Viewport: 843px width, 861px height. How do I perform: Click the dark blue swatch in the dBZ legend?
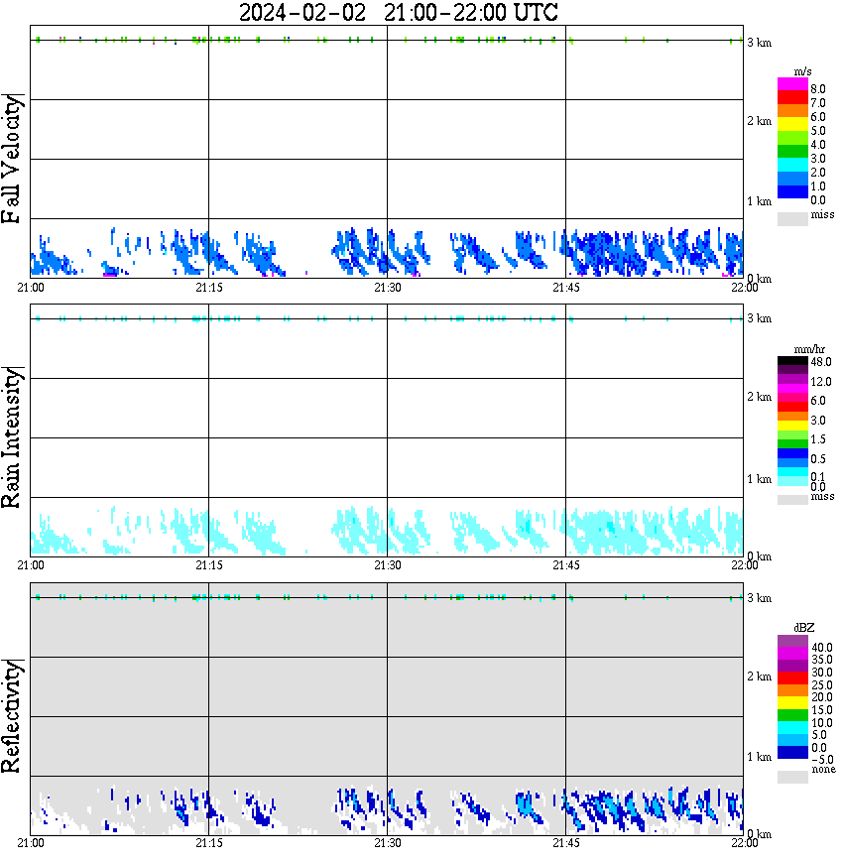(792, 753)
